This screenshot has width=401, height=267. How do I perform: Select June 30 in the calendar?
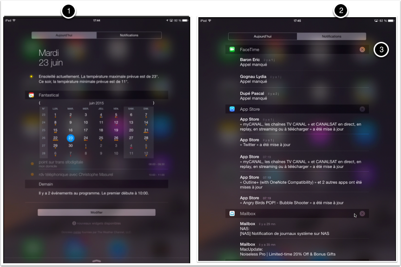(x=70, y=146)
